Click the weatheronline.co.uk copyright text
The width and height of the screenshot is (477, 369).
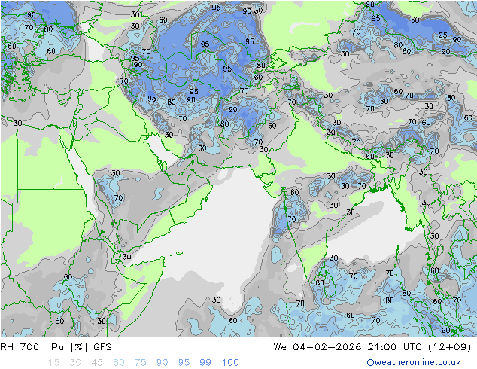414,362
